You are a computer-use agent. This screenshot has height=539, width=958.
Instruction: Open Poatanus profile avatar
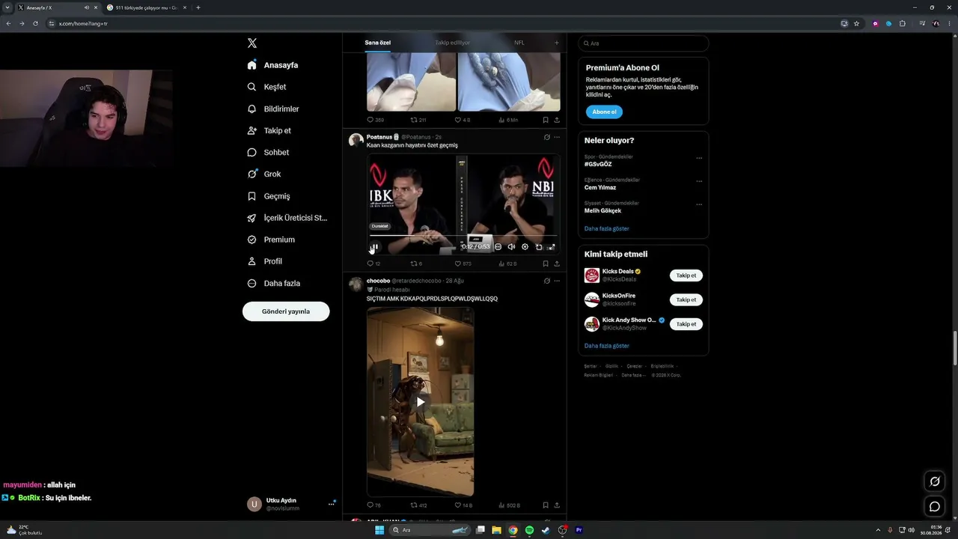[356, 140]
